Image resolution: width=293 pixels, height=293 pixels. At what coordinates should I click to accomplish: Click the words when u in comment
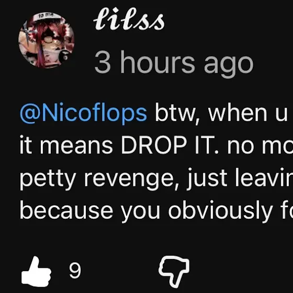[x=248, y=114]
